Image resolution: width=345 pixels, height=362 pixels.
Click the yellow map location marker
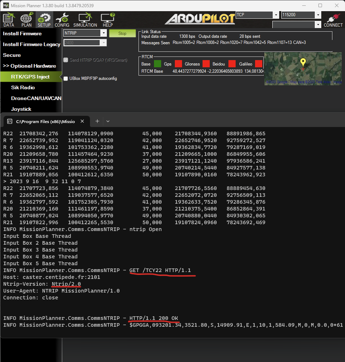click(303, 63)
